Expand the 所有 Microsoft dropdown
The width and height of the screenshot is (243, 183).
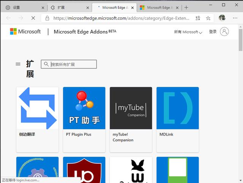point(188,32)
